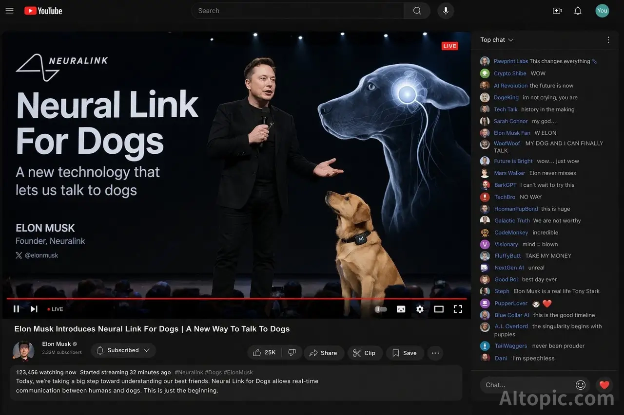Click the video description text box

236,382
